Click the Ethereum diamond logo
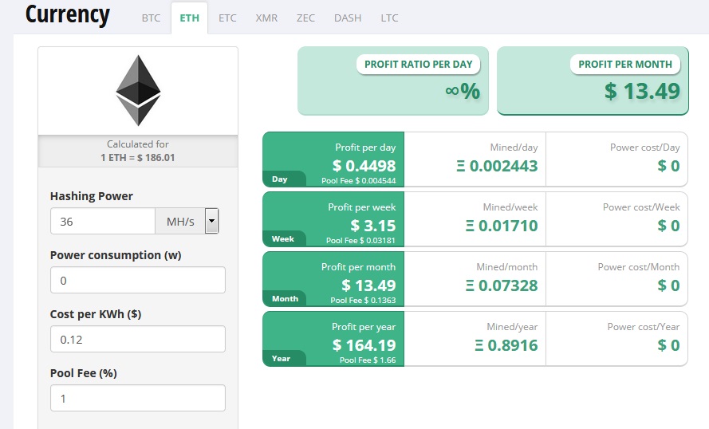Viewport: 709px width, 429px height. pyautogui.click(x=138, y=90)
